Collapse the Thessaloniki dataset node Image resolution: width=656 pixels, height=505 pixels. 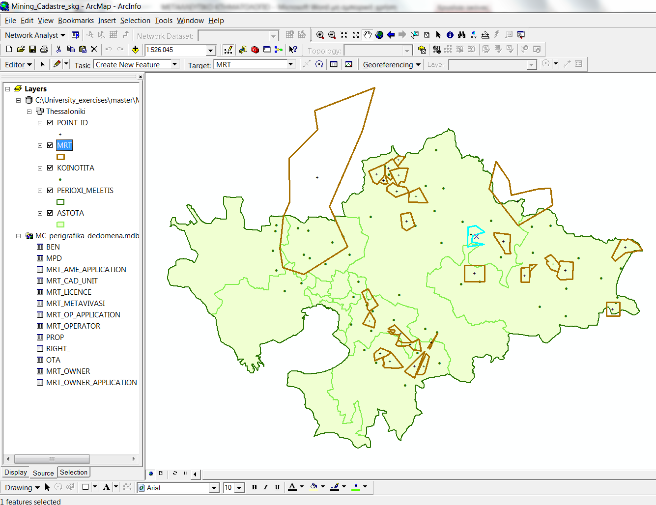tap(29, 112)
